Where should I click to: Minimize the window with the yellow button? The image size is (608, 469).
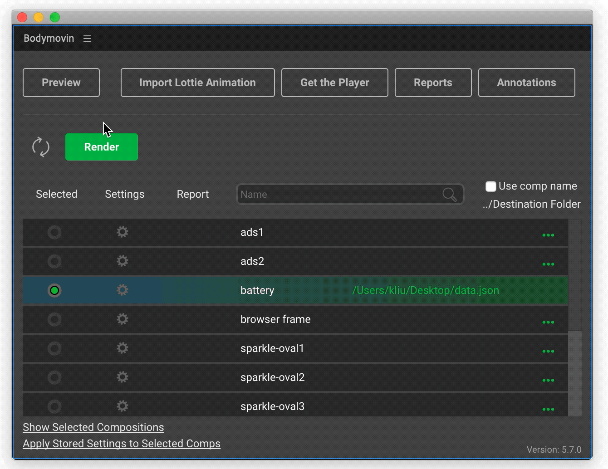(39, 17)
